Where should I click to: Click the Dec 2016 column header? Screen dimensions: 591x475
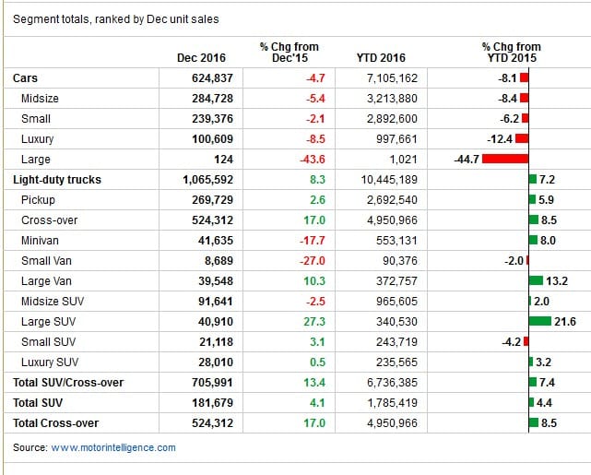(201, 58)
